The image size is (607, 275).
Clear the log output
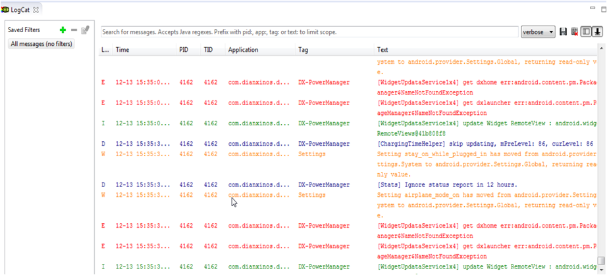[575, 32]
